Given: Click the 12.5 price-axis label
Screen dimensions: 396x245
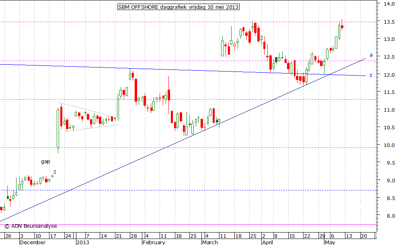Looking at the screenshot, I should [x=390, y=57].
